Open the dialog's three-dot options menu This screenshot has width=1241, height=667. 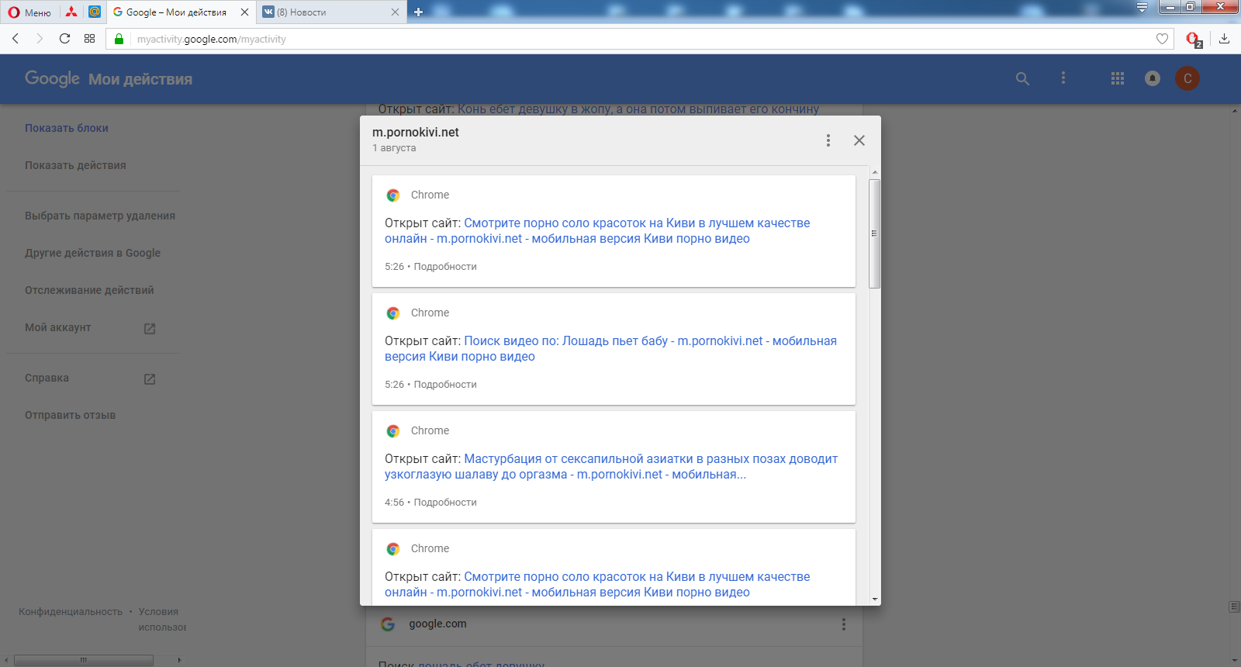pyautogui.click(x=828, y=140)
